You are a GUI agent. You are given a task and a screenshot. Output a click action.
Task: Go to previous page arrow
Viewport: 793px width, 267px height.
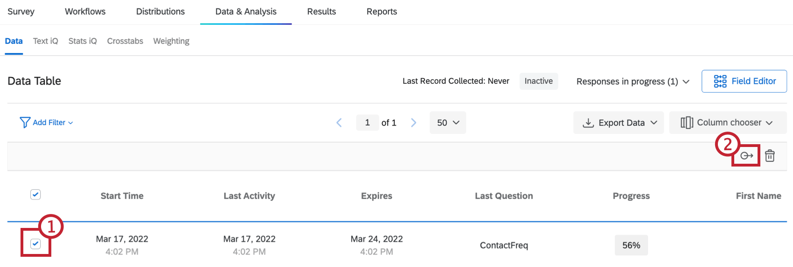pyautogui.click(x=339, y=122)
